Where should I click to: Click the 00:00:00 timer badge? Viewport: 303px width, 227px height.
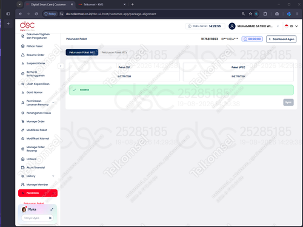[252, 39]
